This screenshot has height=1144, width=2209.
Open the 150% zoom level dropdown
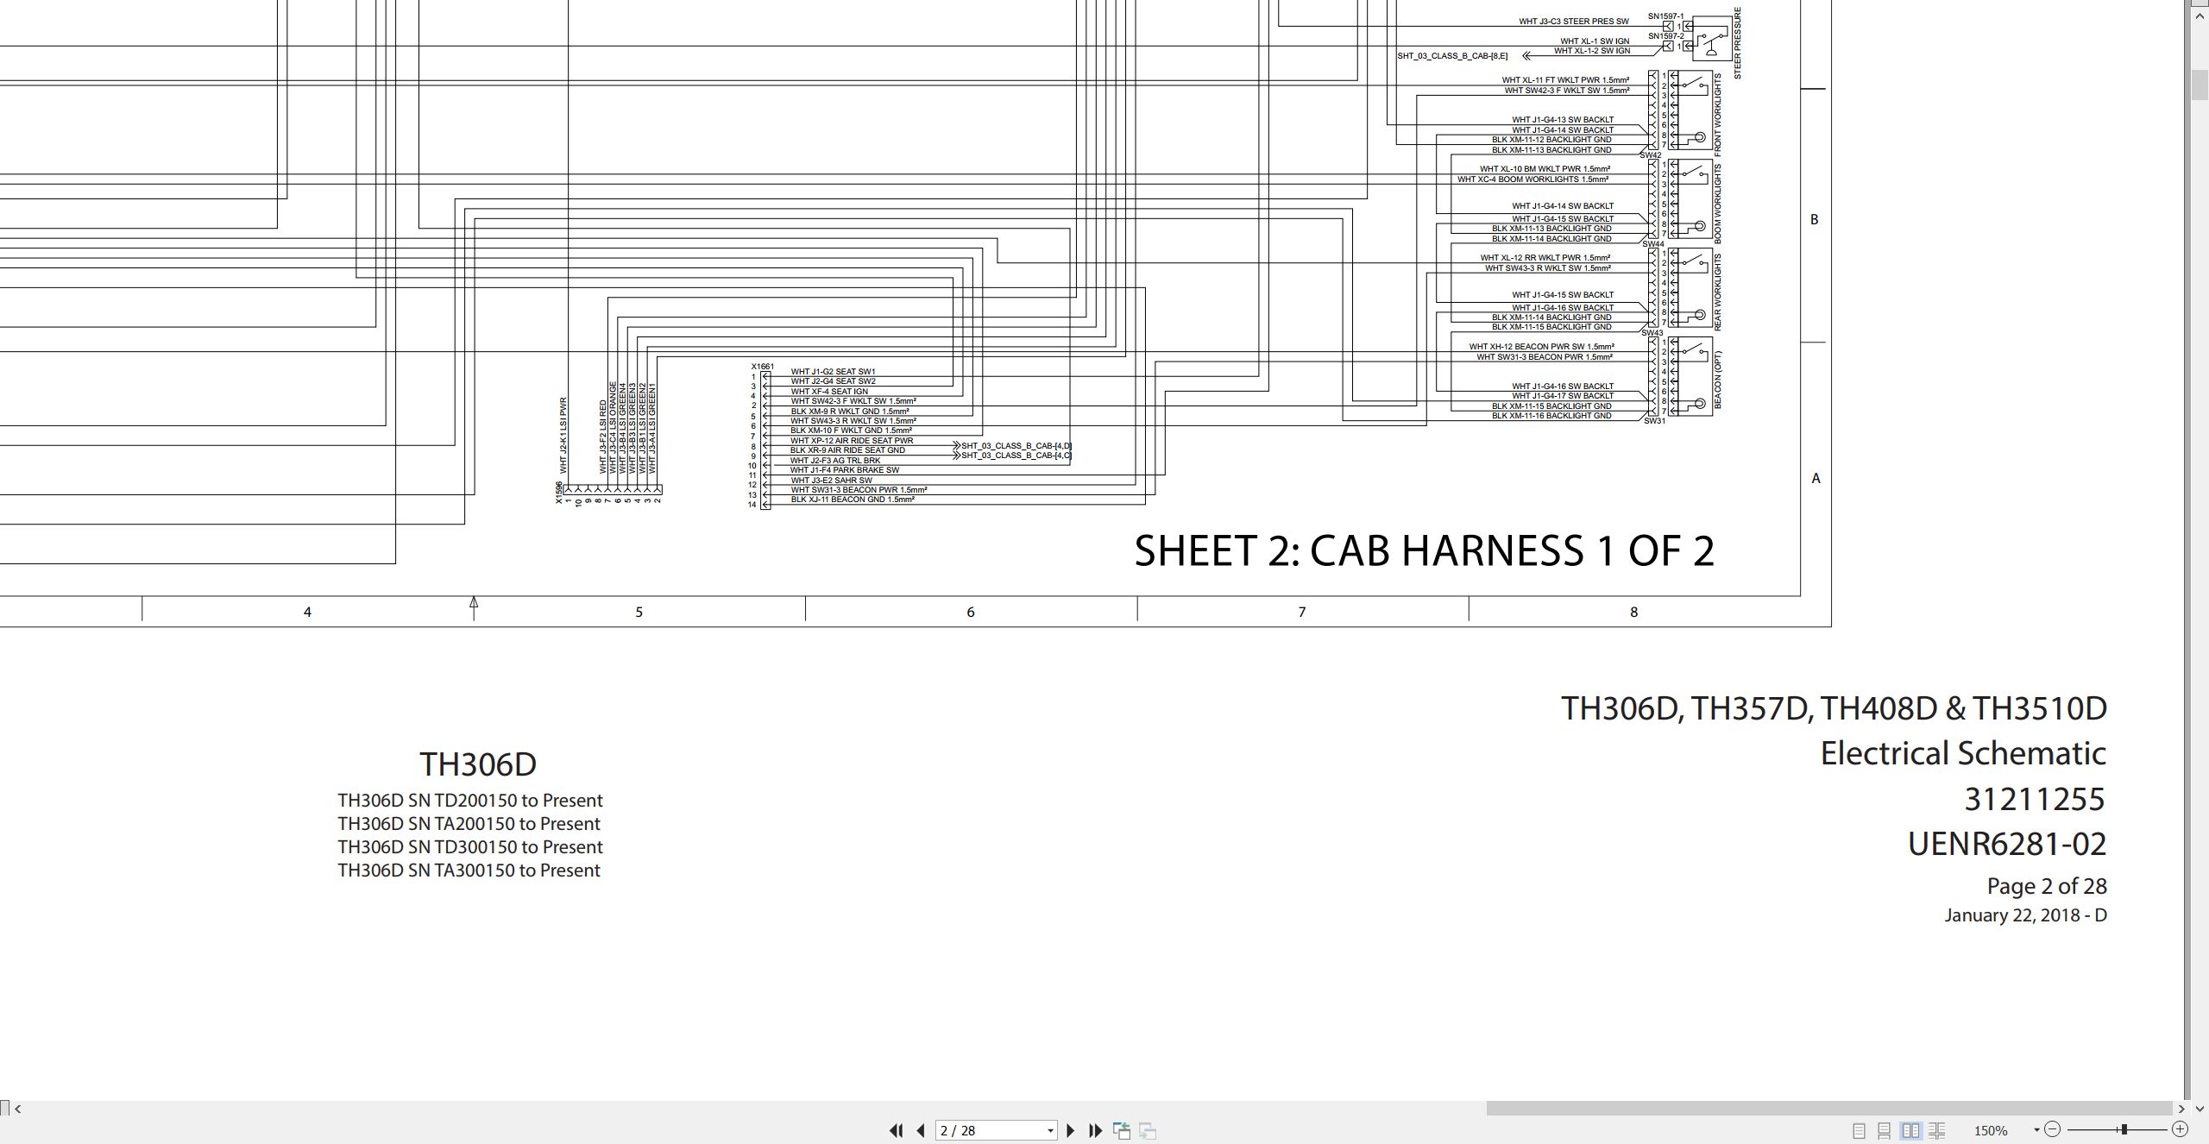[2036, 1130]
